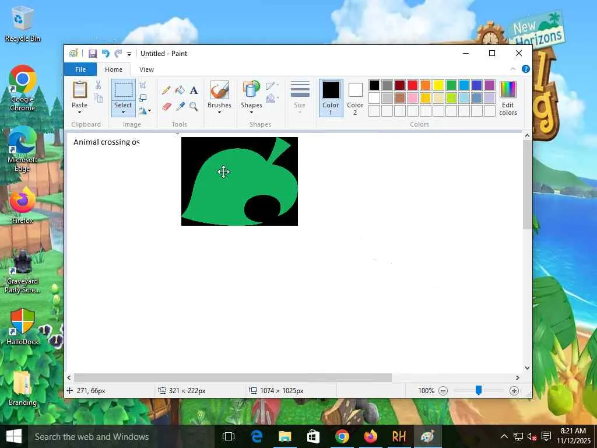This screenshot has width=597, height=448.
Task: Collapse the ribbon with the chevron
Action: (513, 69)
